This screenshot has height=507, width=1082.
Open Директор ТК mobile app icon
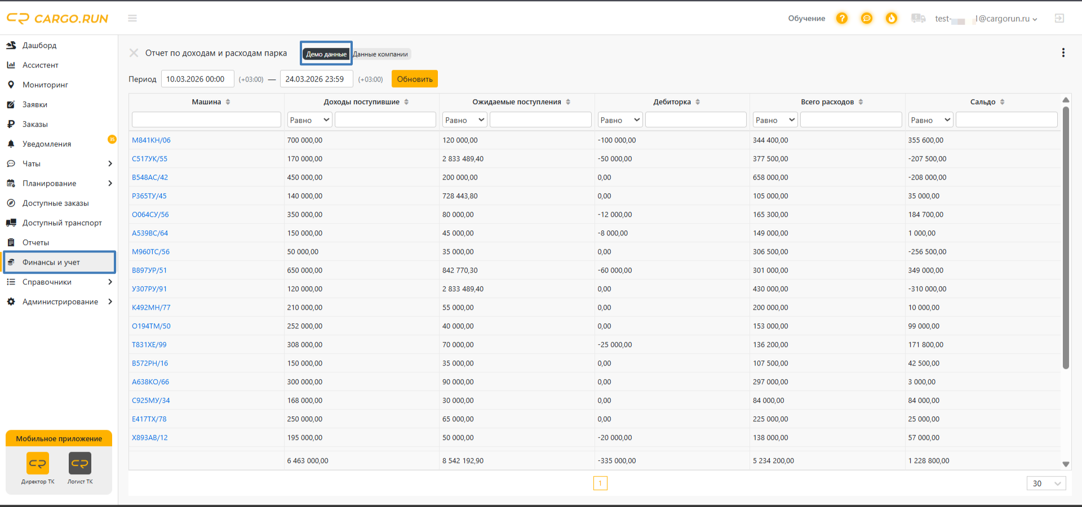pos(38,464)
